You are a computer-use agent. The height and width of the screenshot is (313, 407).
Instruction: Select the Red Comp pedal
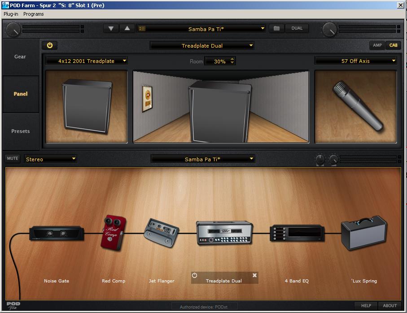(113, 233)
